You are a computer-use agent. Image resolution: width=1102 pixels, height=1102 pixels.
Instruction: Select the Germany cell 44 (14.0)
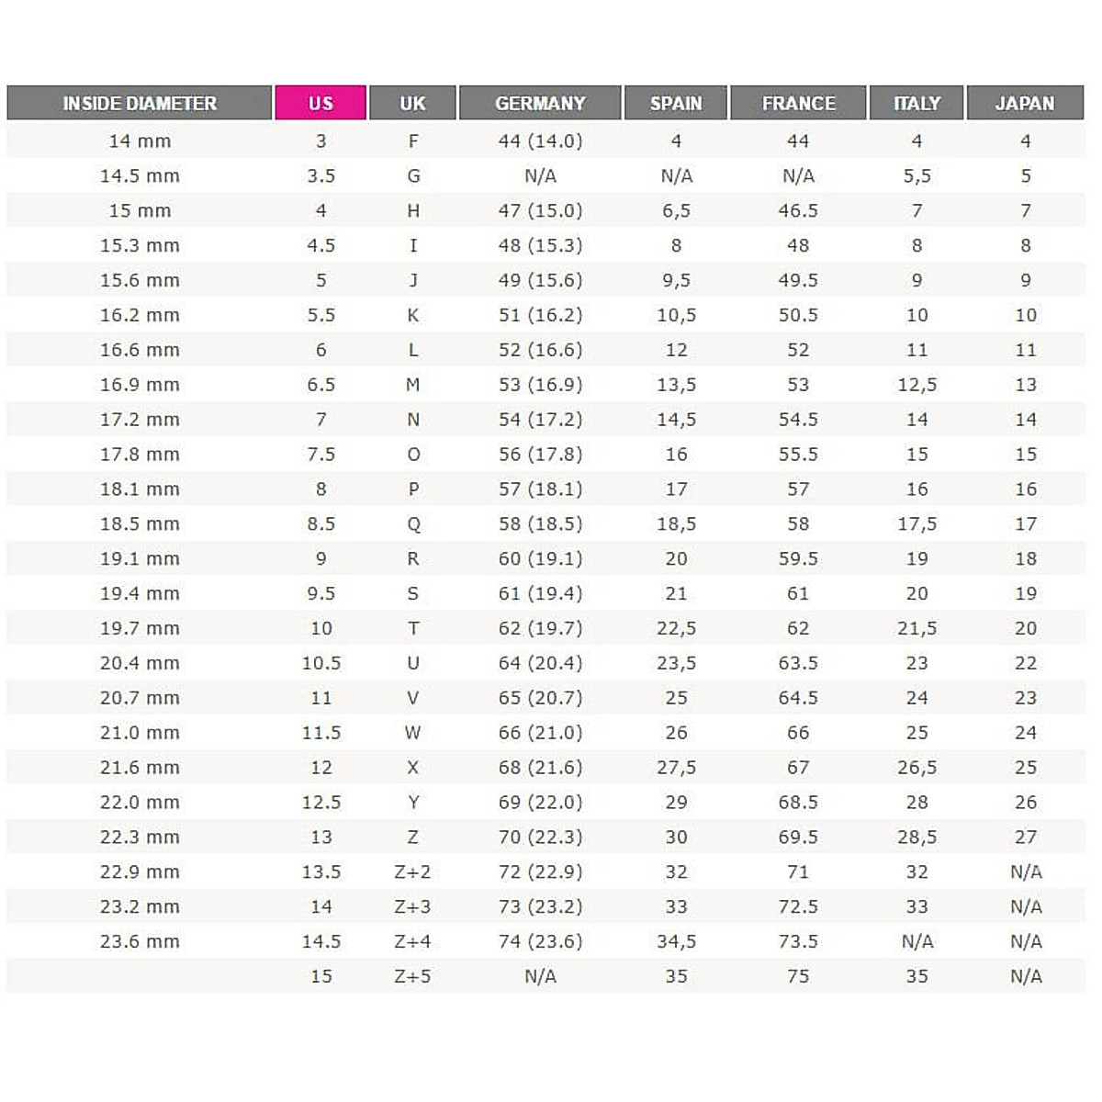point(540,141)
